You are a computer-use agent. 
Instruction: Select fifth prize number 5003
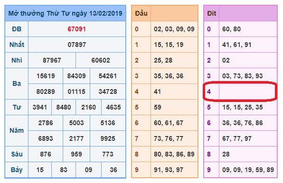point(76,123)
